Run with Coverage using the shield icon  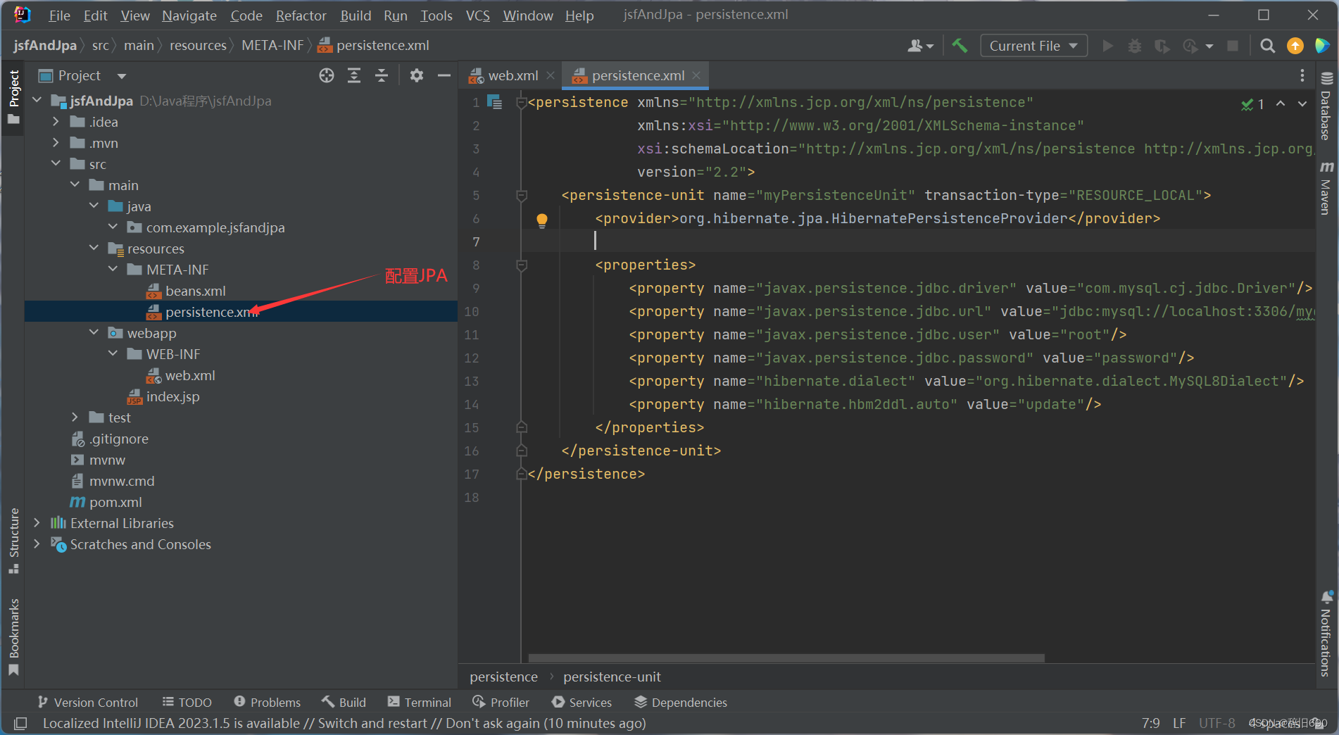point(1162,45)
